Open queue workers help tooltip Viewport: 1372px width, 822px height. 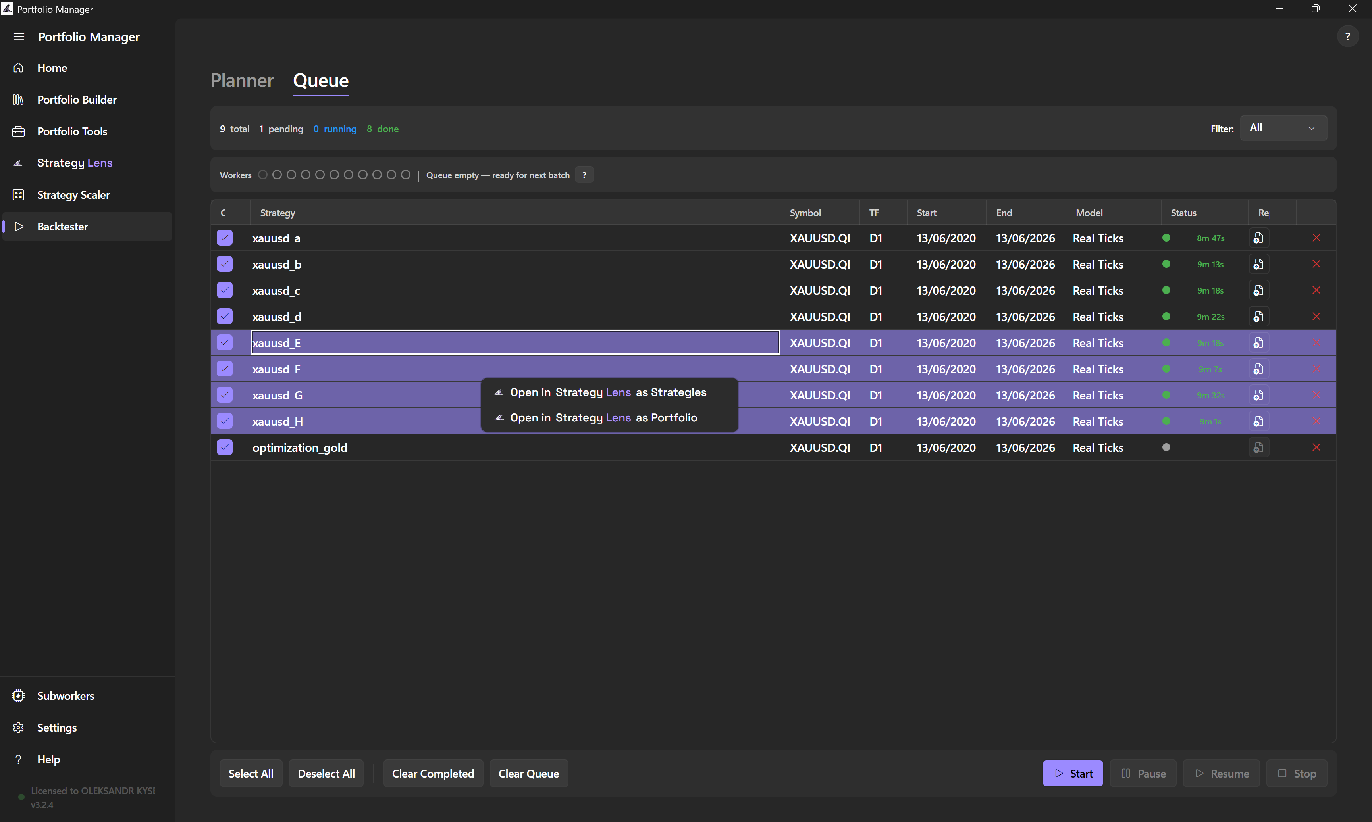(x=584, y=175)
